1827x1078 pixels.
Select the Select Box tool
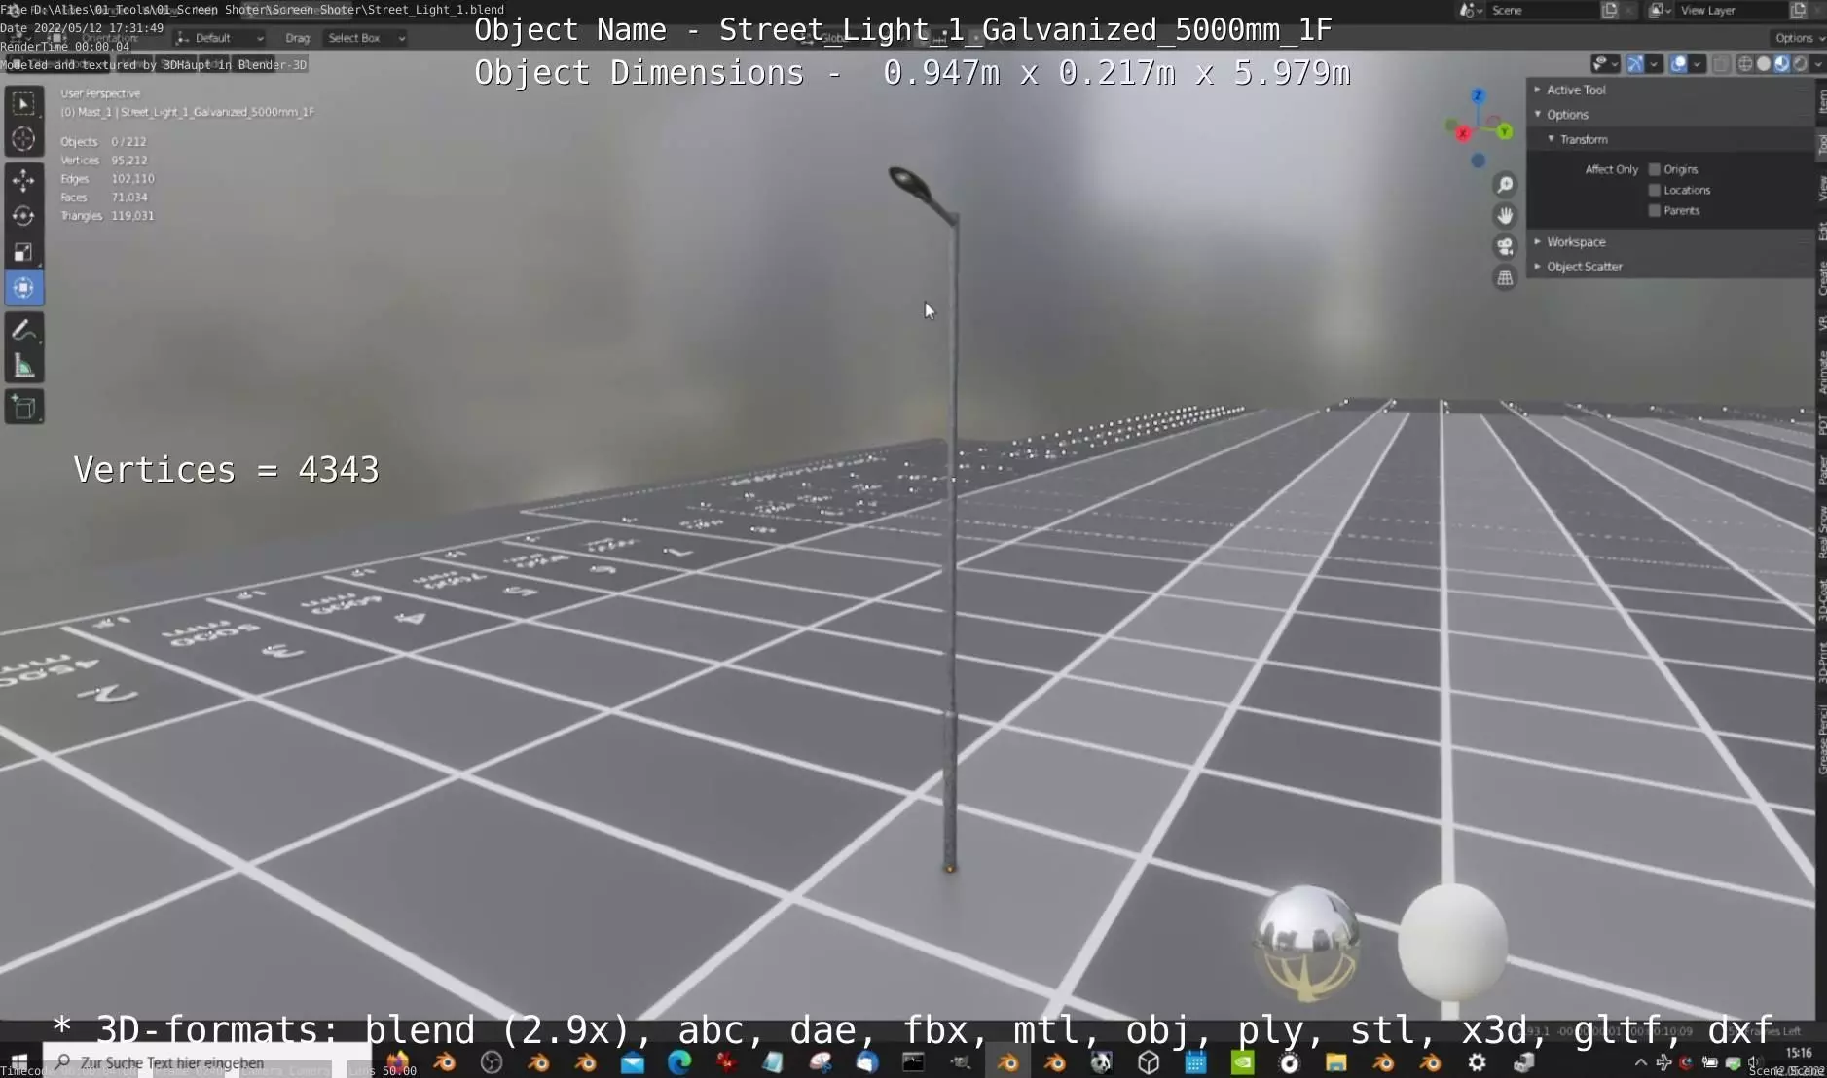point(23,104)
